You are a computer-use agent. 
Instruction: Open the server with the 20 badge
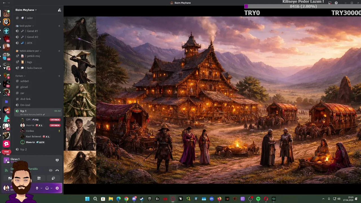(x=6, y=39)
